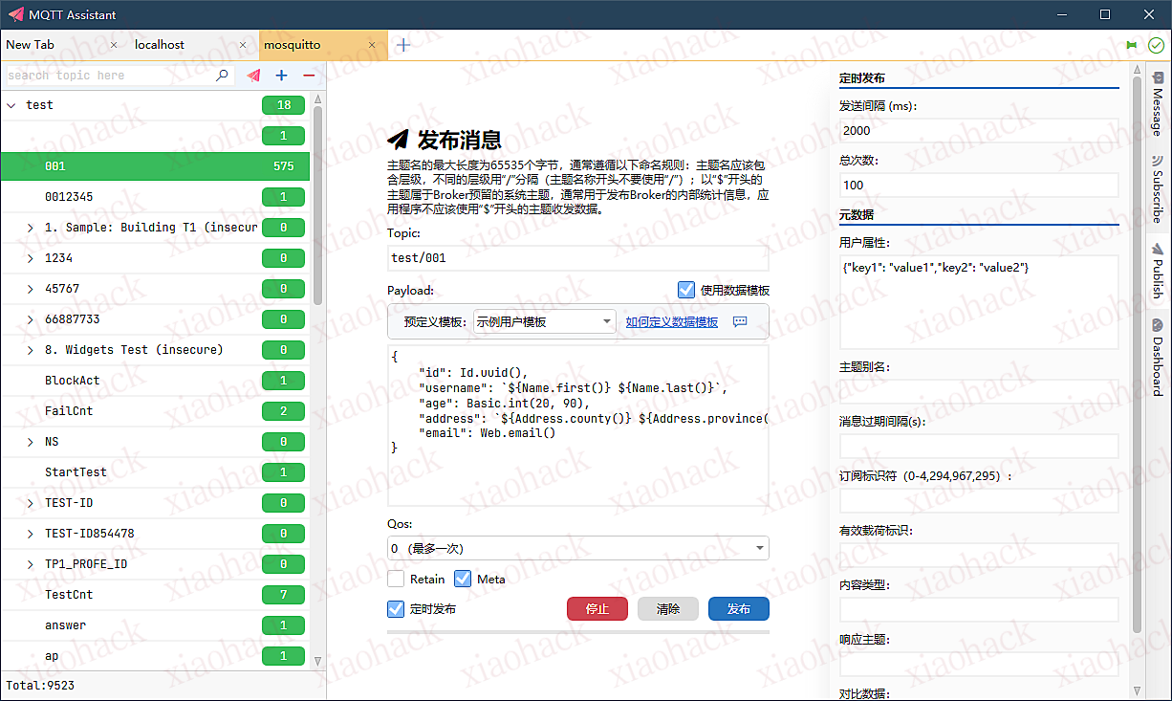
Task: Open the 预定义模板 dropdown
Action: pos(545,322)
